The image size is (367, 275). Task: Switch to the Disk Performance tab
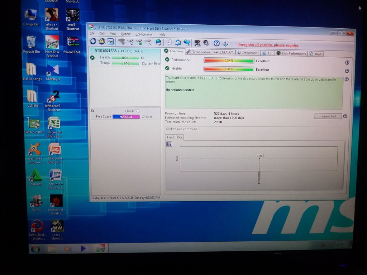[291, 54]
